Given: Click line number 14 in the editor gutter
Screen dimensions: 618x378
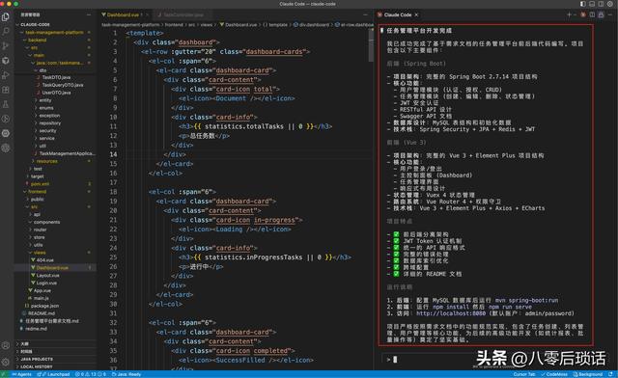Looking at the screenshot, I should point(114,154).
